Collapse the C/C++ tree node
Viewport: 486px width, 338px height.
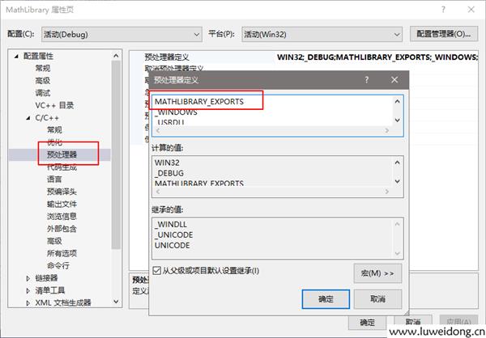click(29, 117)
